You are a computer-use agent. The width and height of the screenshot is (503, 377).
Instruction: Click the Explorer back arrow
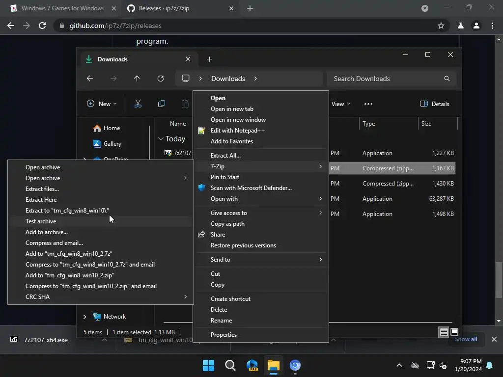90,79
